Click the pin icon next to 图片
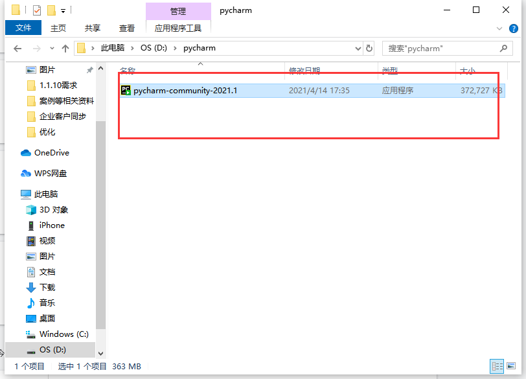The height and width of the screenshot is (379, 526). pos(89,70)
